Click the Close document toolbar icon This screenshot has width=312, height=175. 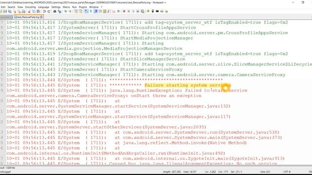15,11
